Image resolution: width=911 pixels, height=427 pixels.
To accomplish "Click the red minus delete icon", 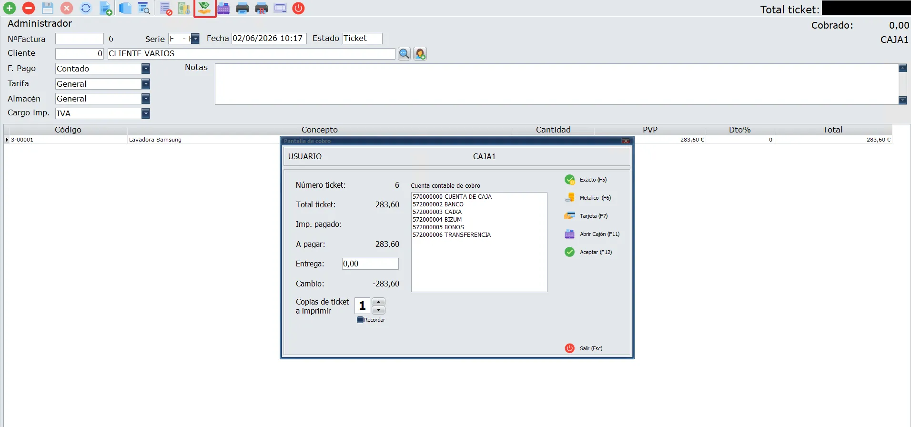I will pos(29,8).
